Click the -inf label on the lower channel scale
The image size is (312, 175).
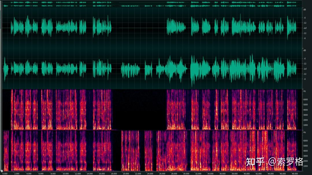pos(305,69)
